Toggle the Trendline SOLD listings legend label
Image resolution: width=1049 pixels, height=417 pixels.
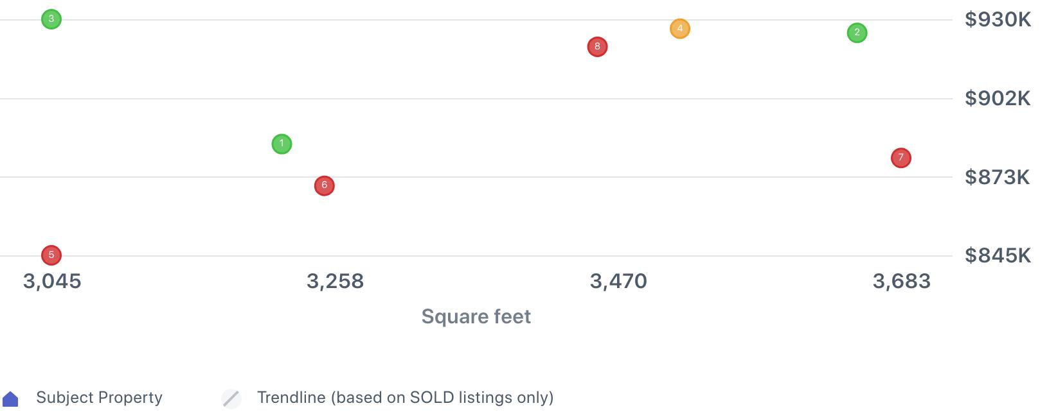click(x=405, y=398)
